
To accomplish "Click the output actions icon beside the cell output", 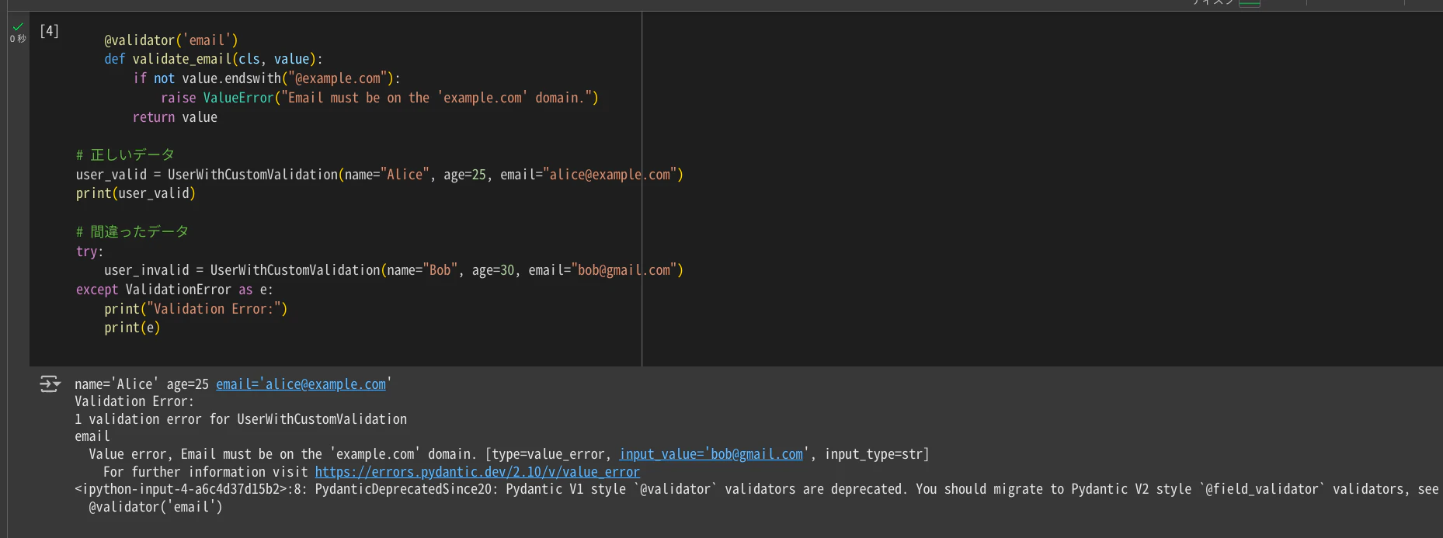I will [50, 384].
